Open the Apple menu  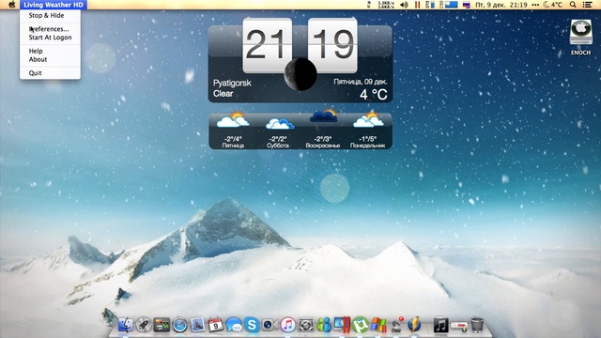click(x=12, y=5)
